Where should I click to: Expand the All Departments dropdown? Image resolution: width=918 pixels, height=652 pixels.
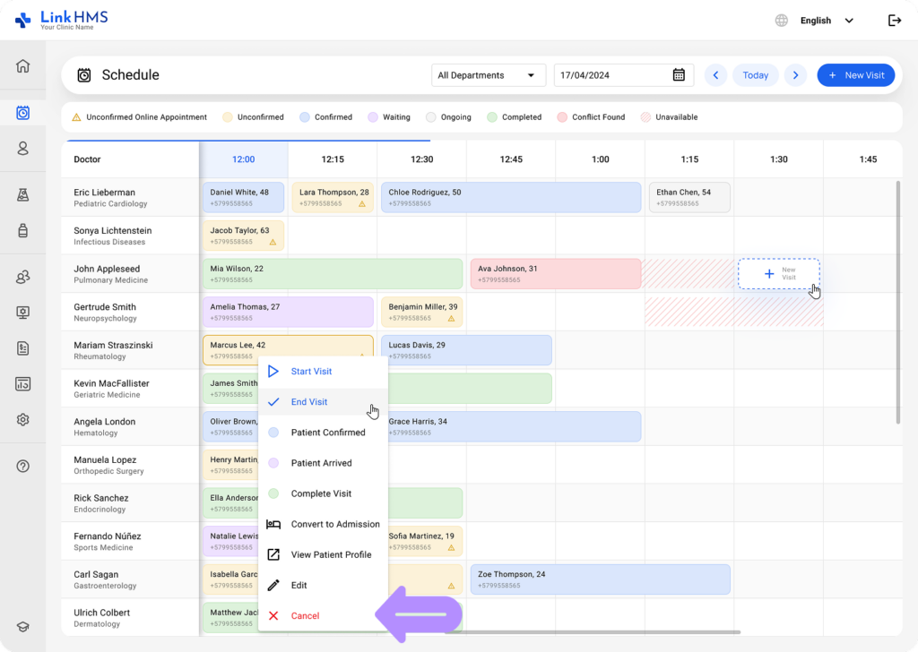tap(489, 75)
